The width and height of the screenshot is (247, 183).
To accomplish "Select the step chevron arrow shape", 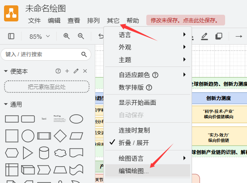I will pos(44,170).
